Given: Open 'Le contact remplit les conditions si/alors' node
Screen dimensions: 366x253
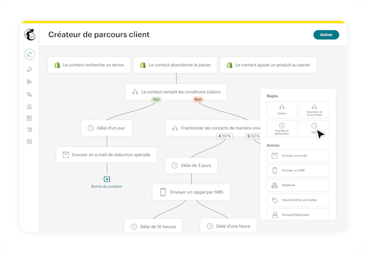Looking at the screenshot, I should [x=176, y=92].
